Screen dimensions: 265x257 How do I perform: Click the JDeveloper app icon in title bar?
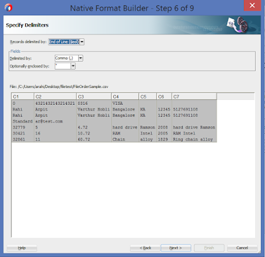point(9,8)
